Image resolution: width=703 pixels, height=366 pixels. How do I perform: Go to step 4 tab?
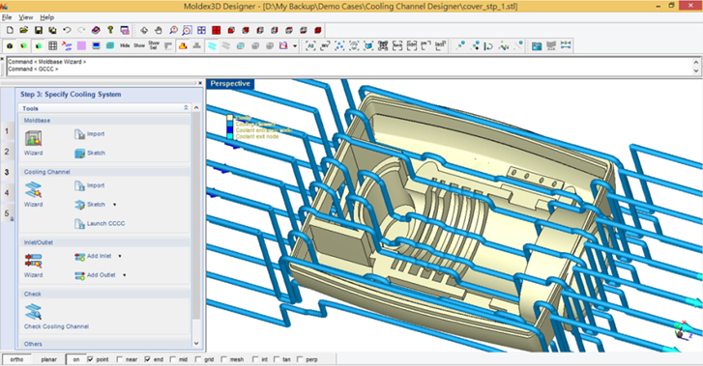click(7, 192)
